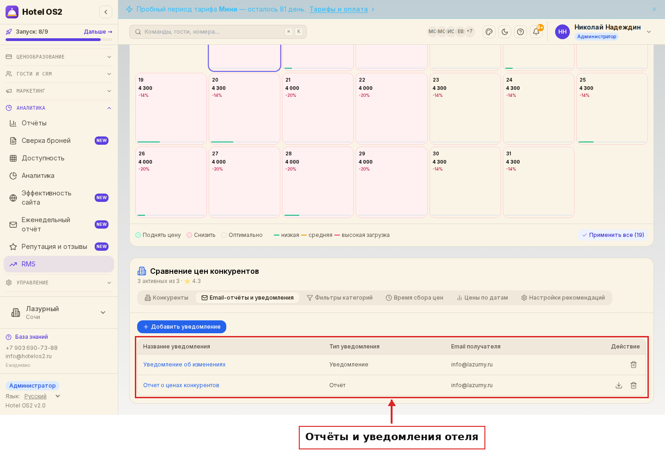This screenshot has width=665, height=460.
Task: Expand the Гости и CRM section
Action: 59,74
